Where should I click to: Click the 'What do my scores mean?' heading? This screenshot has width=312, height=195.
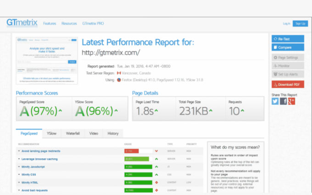tap(235, 147)
